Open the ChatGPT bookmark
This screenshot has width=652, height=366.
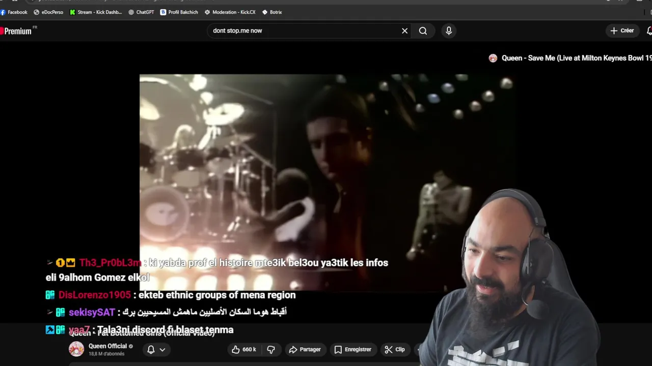coord(141,12)
